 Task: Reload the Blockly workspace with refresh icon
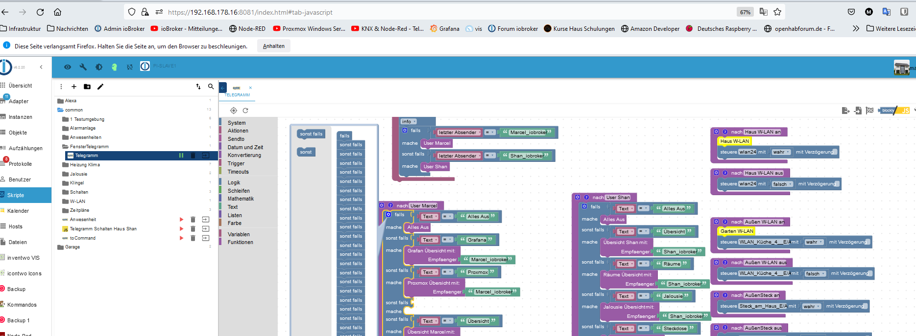tap(245, 111)
